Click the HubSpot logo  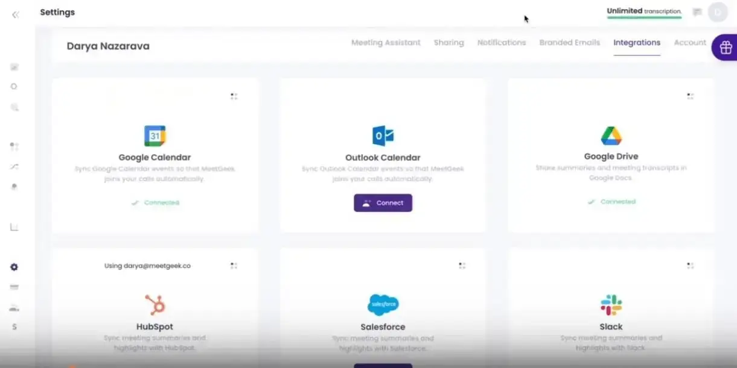coord(155,305)
